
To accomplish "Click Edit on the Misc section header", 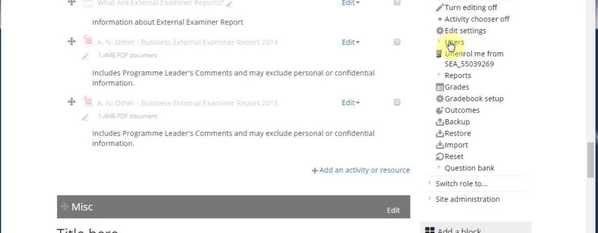I will coord(393,210).
